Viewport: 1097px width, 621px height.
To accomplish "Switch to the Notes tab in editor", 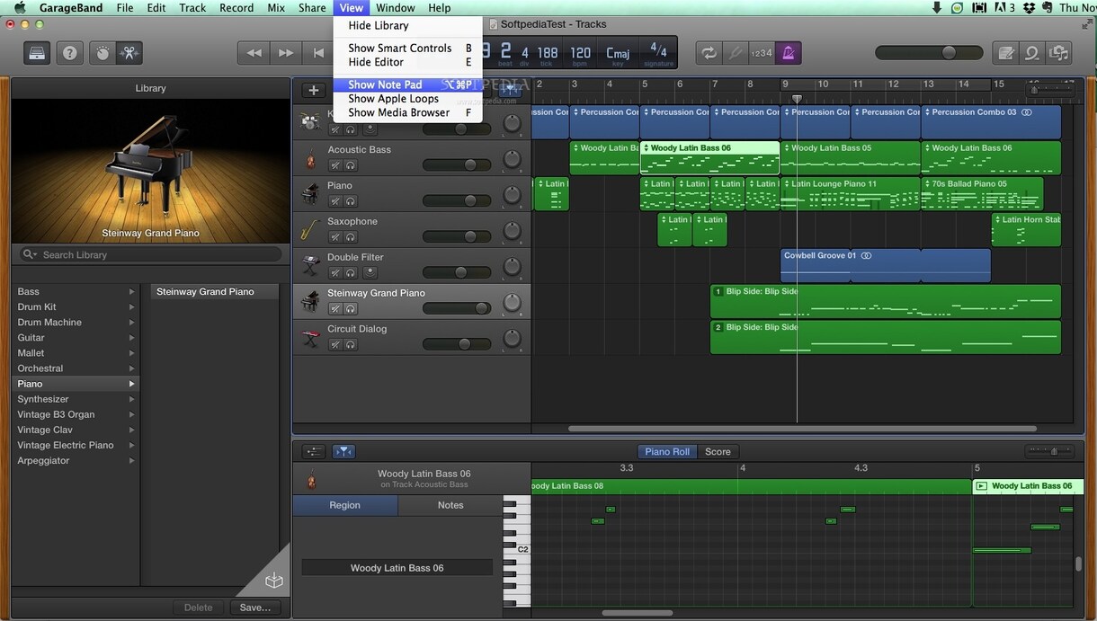I will pos(450,505).
